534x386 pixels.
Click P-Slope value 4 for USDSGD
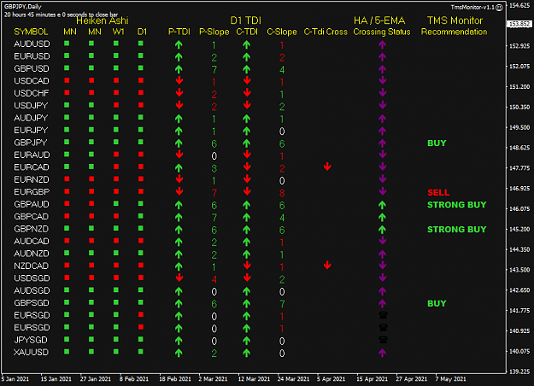214,280
